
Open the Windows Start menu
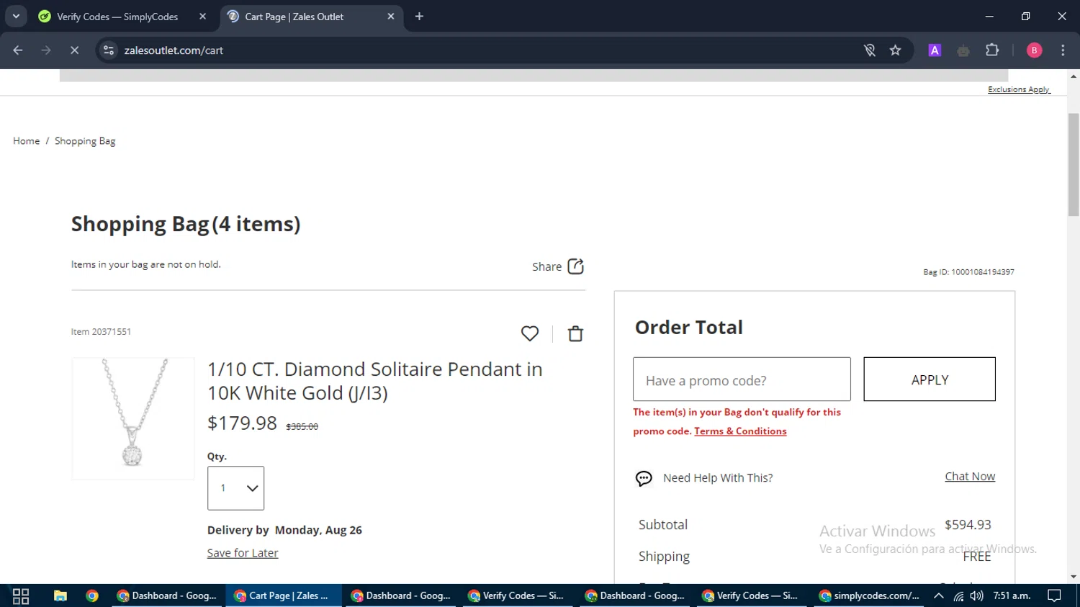21,596
